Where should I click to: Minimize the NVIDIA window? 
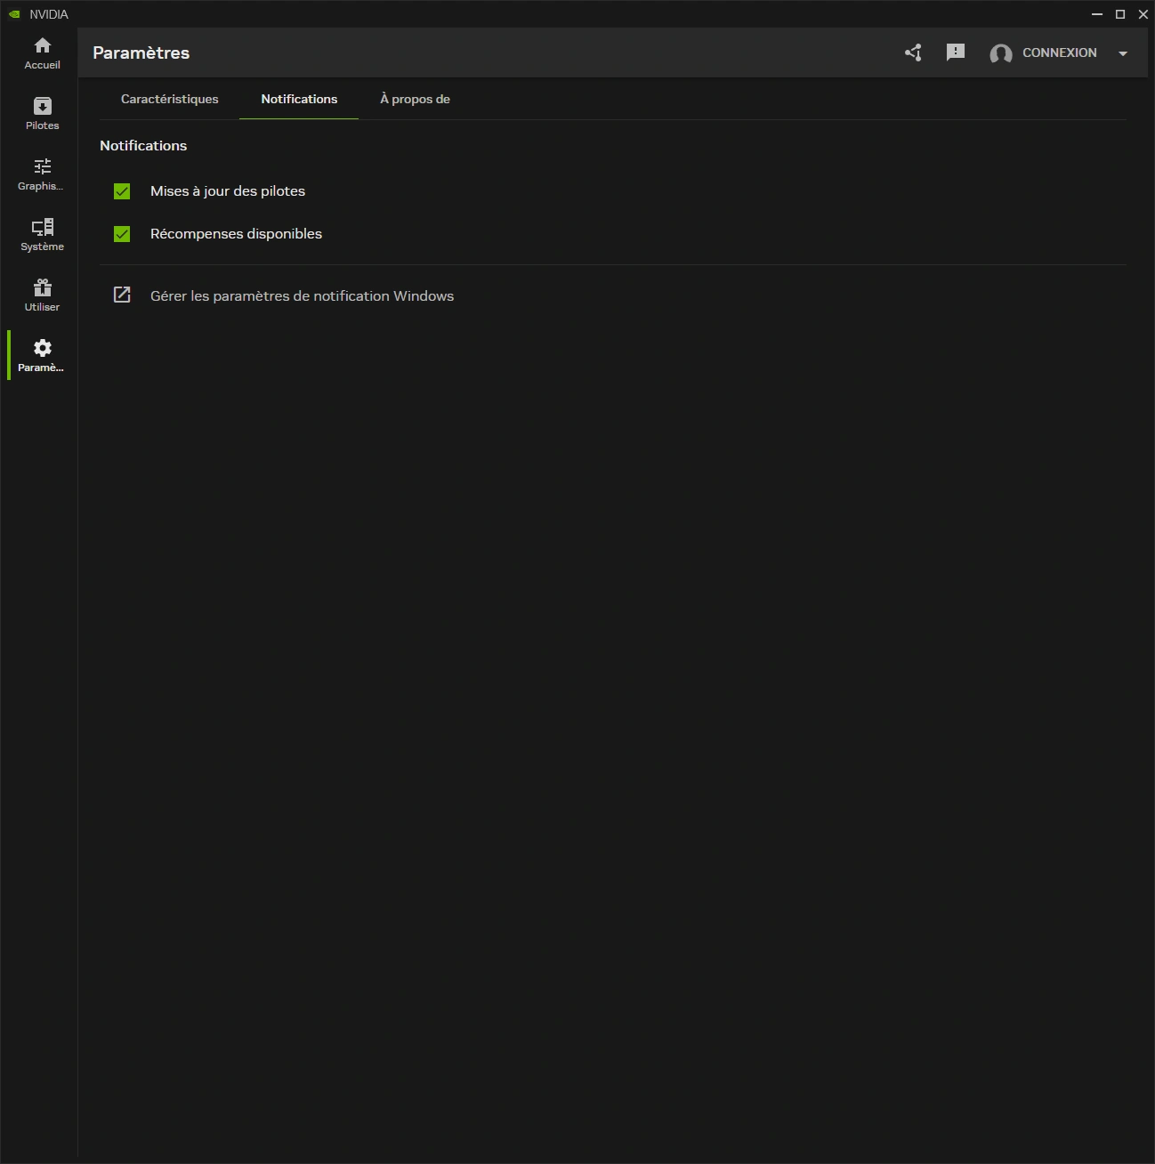1097,14
